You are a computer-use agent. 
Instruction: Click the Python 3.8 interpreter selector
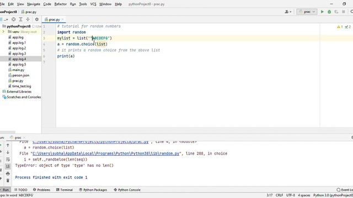(333, 195)
